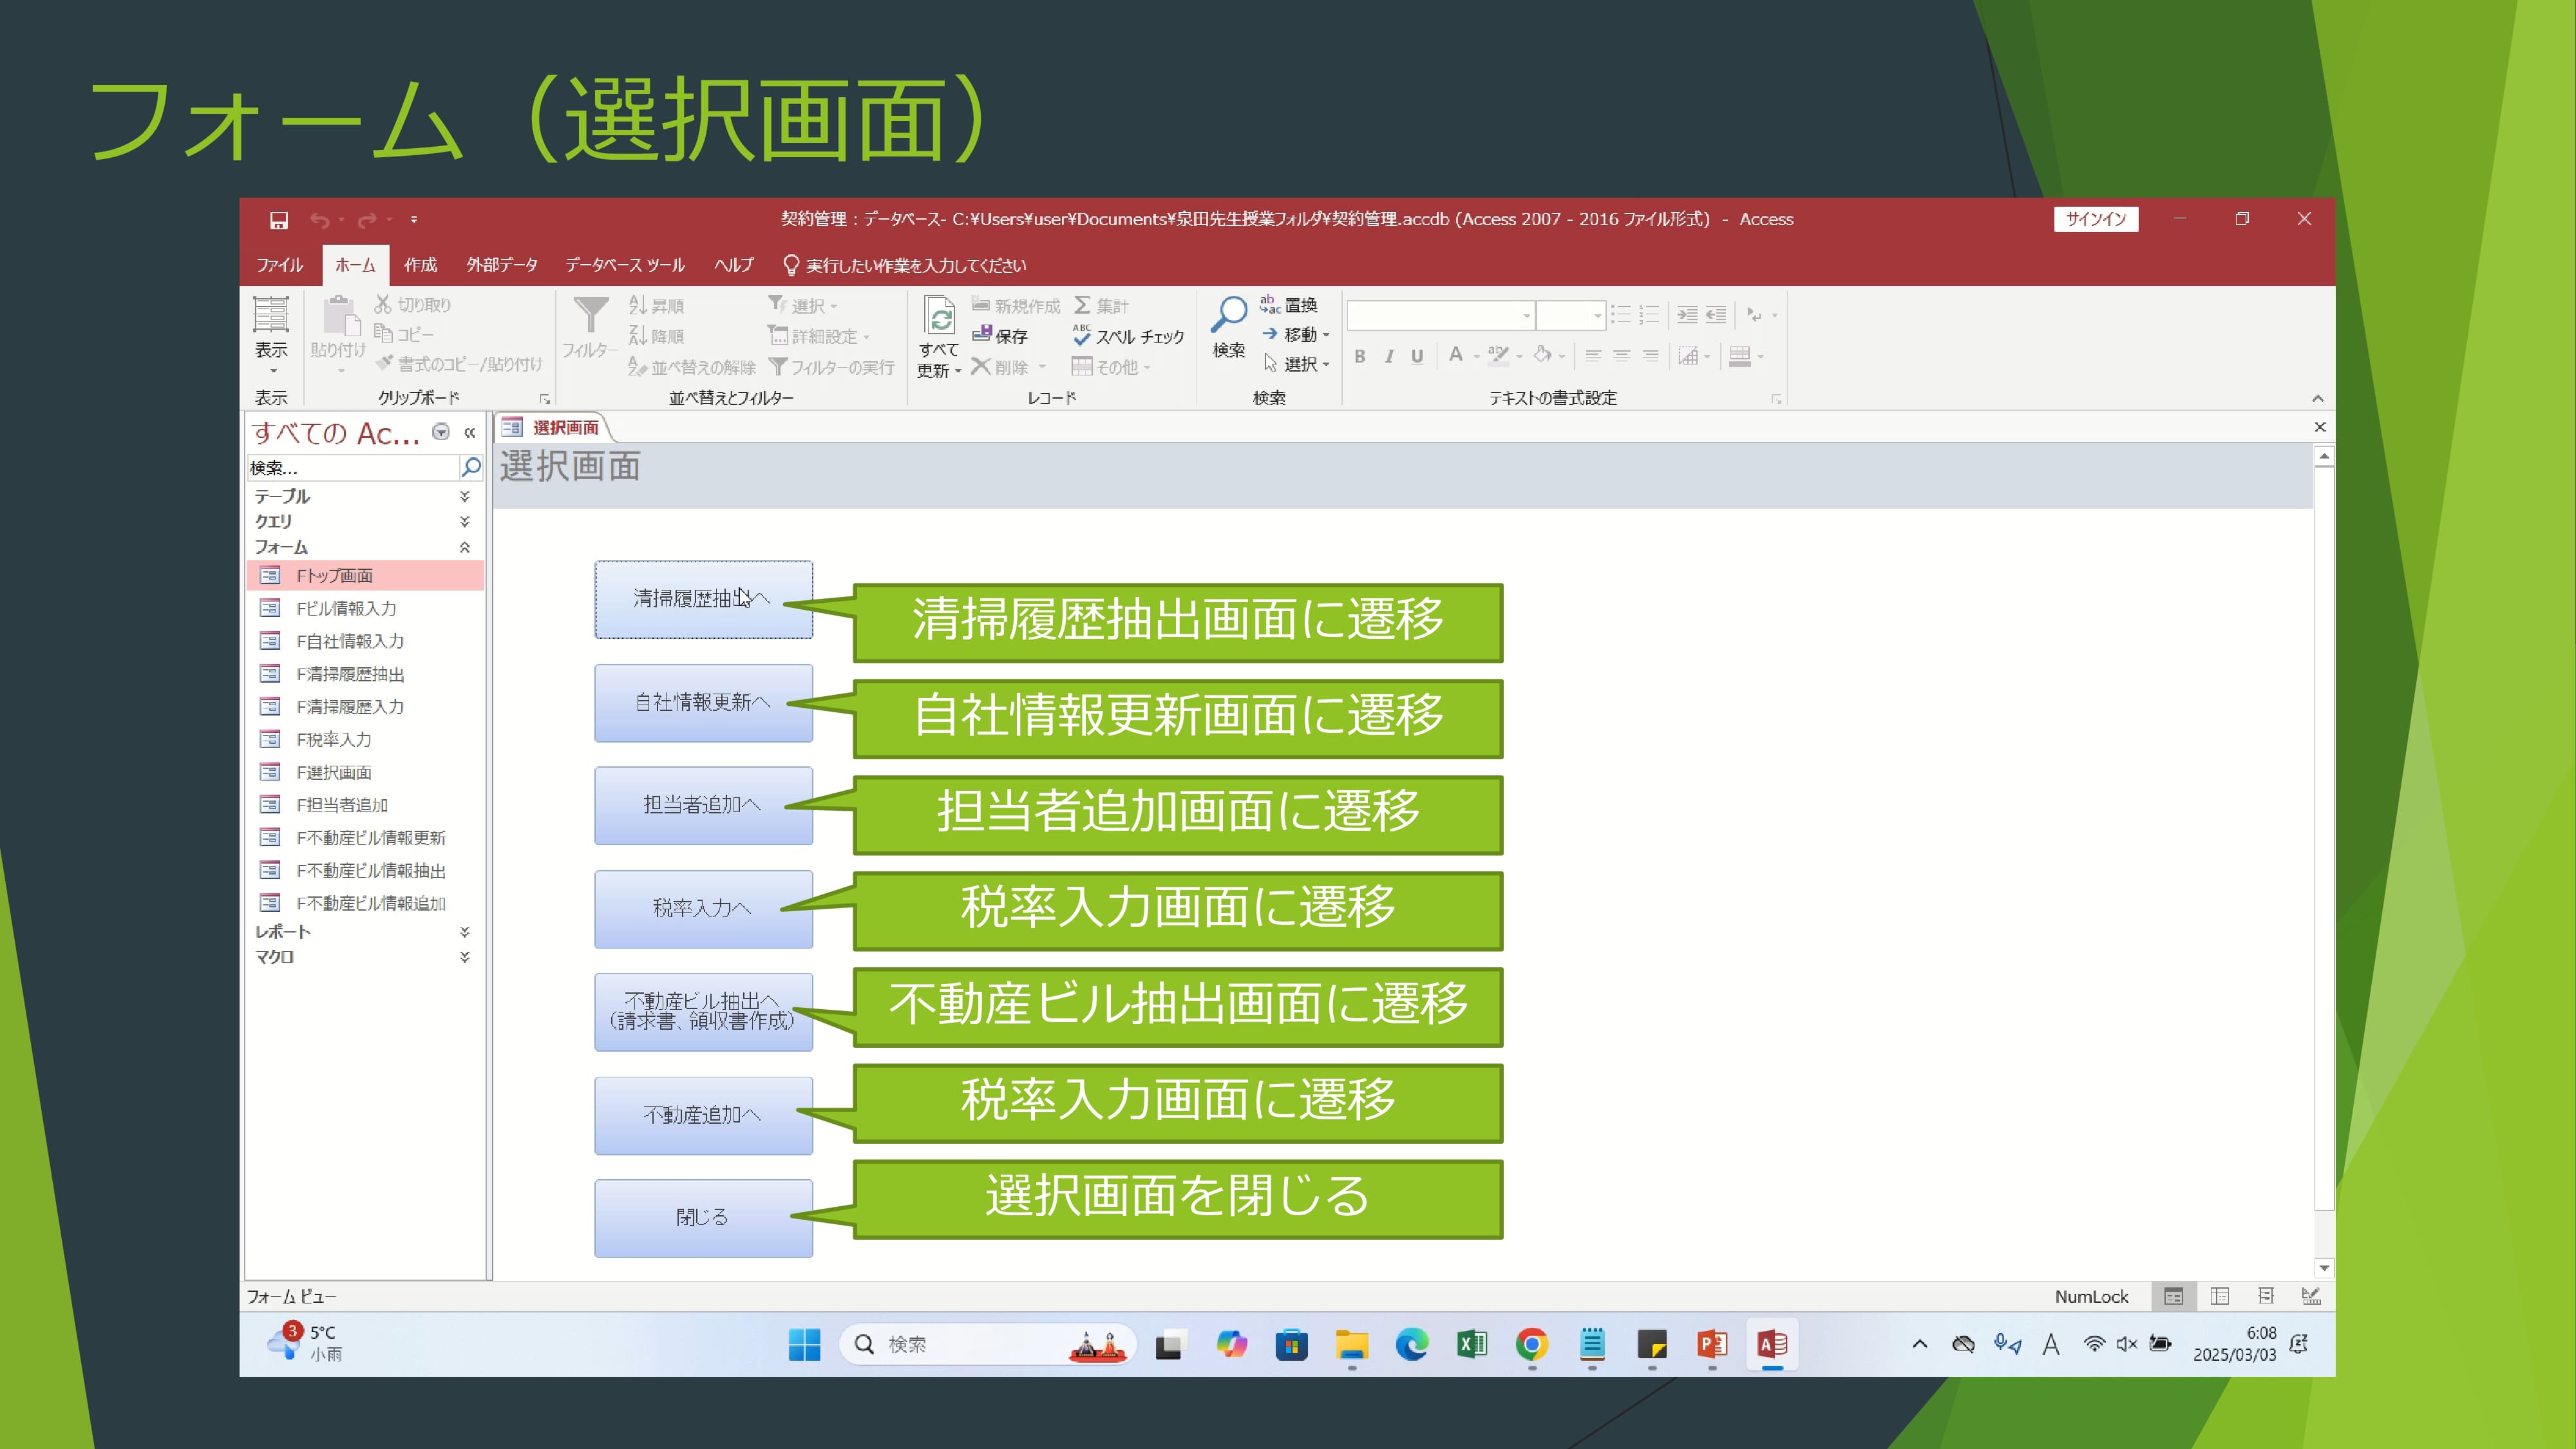The height and width of the screenshot is (1449, 2576).
Task: Switch to the 作成 ribbon tab
Action: click(x=420, y=265)
